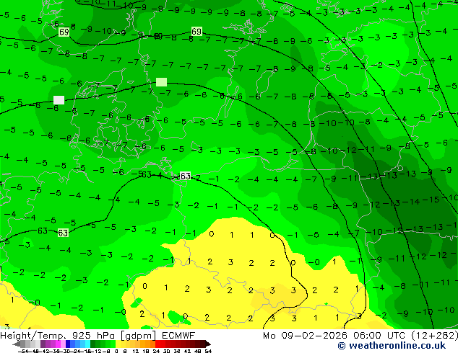Click the 'Height/Temp. 925 hPa [gdpm] ECMWF' title
Image resolution: width=458 pixels, height=353 pixels.
[x=98, y=336]
